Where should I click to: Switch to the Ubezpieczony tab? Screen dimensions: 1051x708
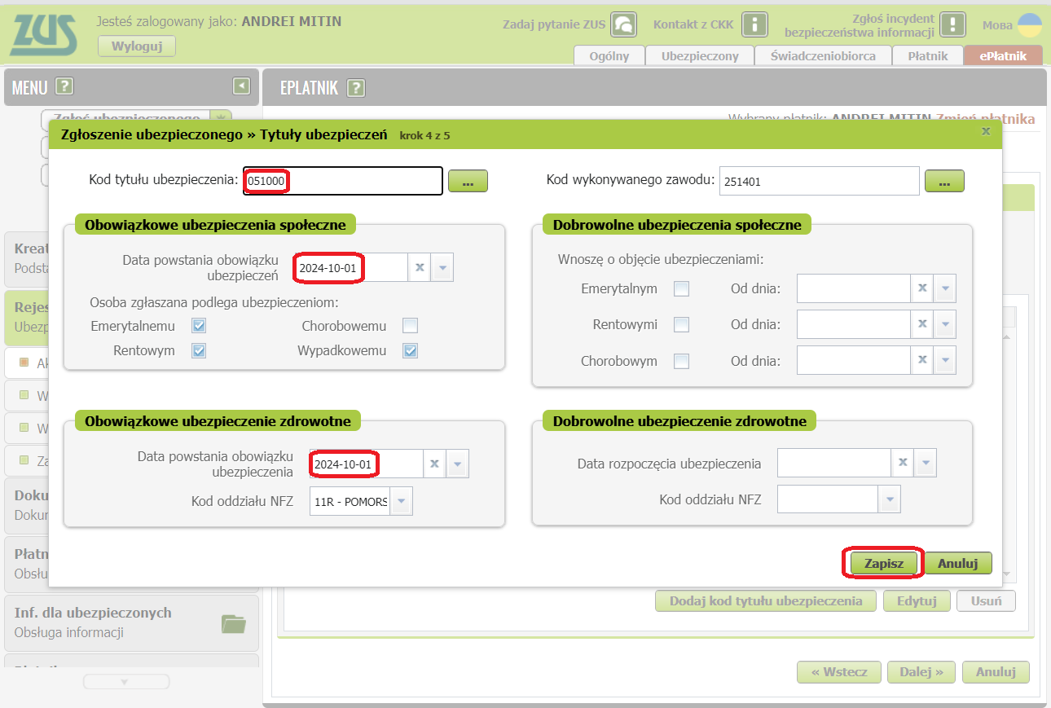tap(699, 56)
